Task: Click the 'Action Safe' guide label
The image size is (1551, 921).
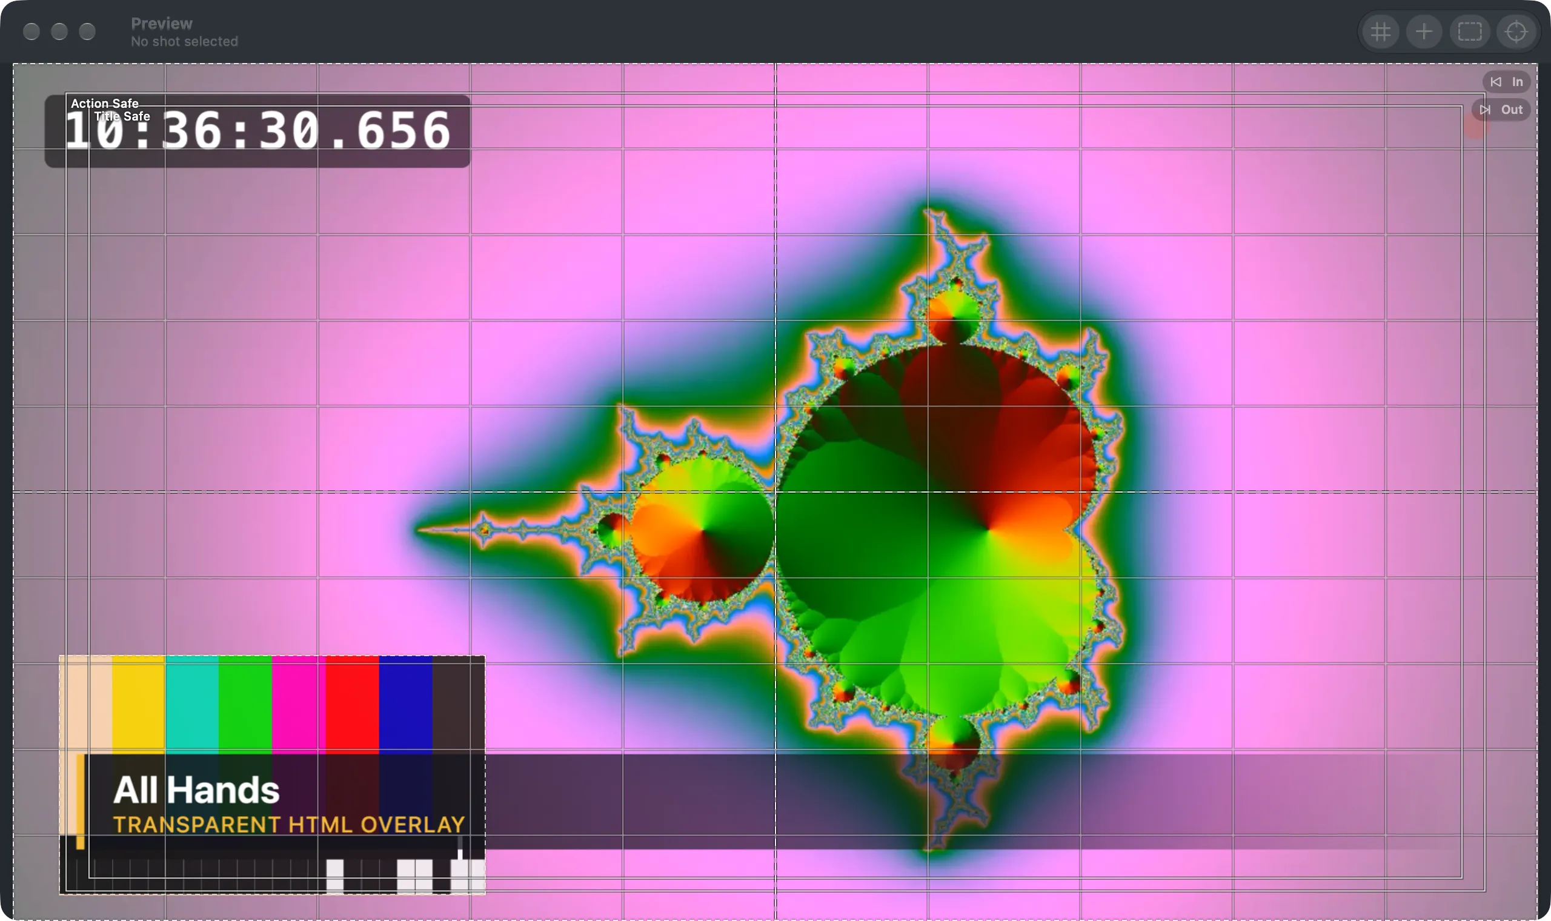Action: pyautogui.click(x=105, y=103)
